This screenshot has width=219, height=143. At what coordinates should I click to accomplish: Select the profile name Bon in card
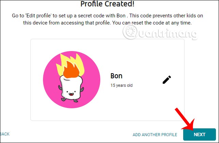(116, 76)
